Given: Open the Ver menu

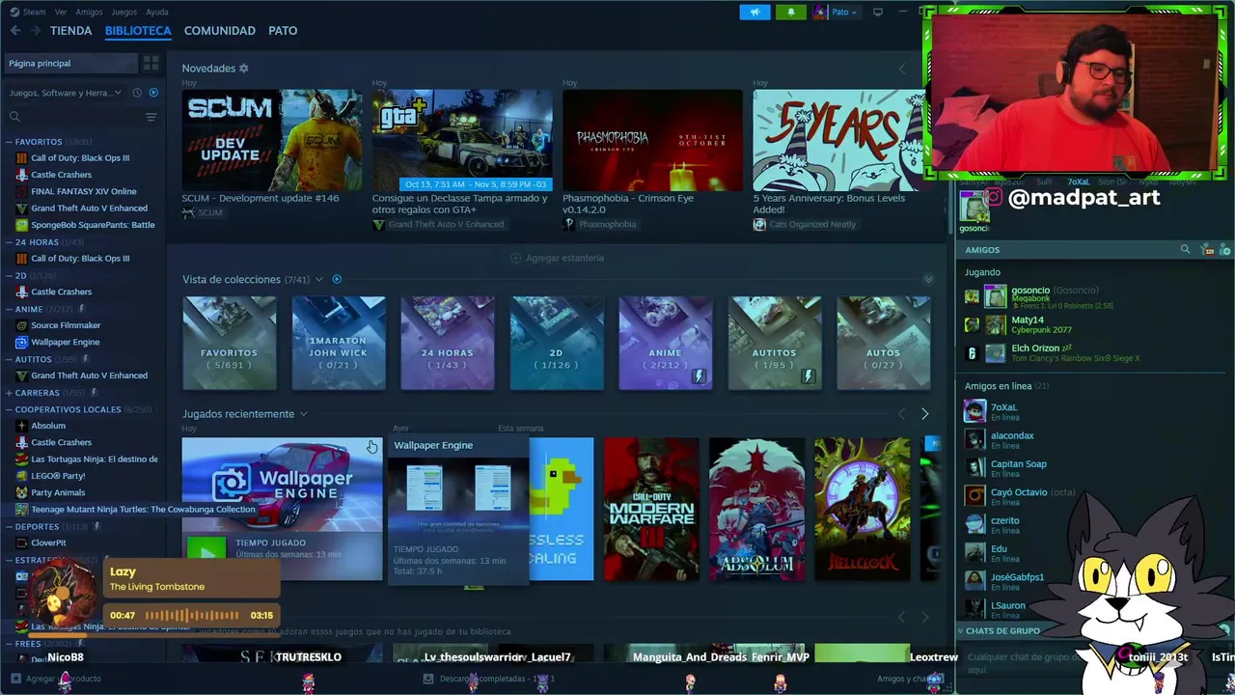Looking at the screenshot, I should pos(61,12).
